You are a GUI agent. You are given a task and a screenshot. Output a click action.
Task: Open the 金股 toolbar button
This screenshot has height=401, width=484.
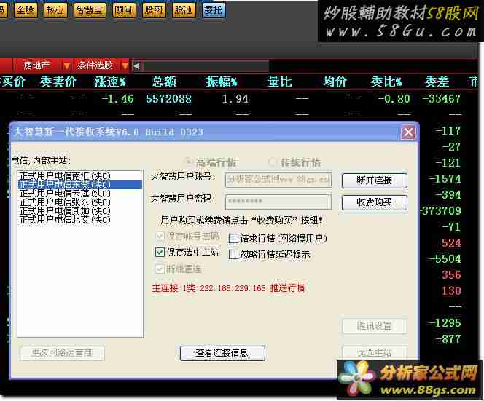[26, 10]
